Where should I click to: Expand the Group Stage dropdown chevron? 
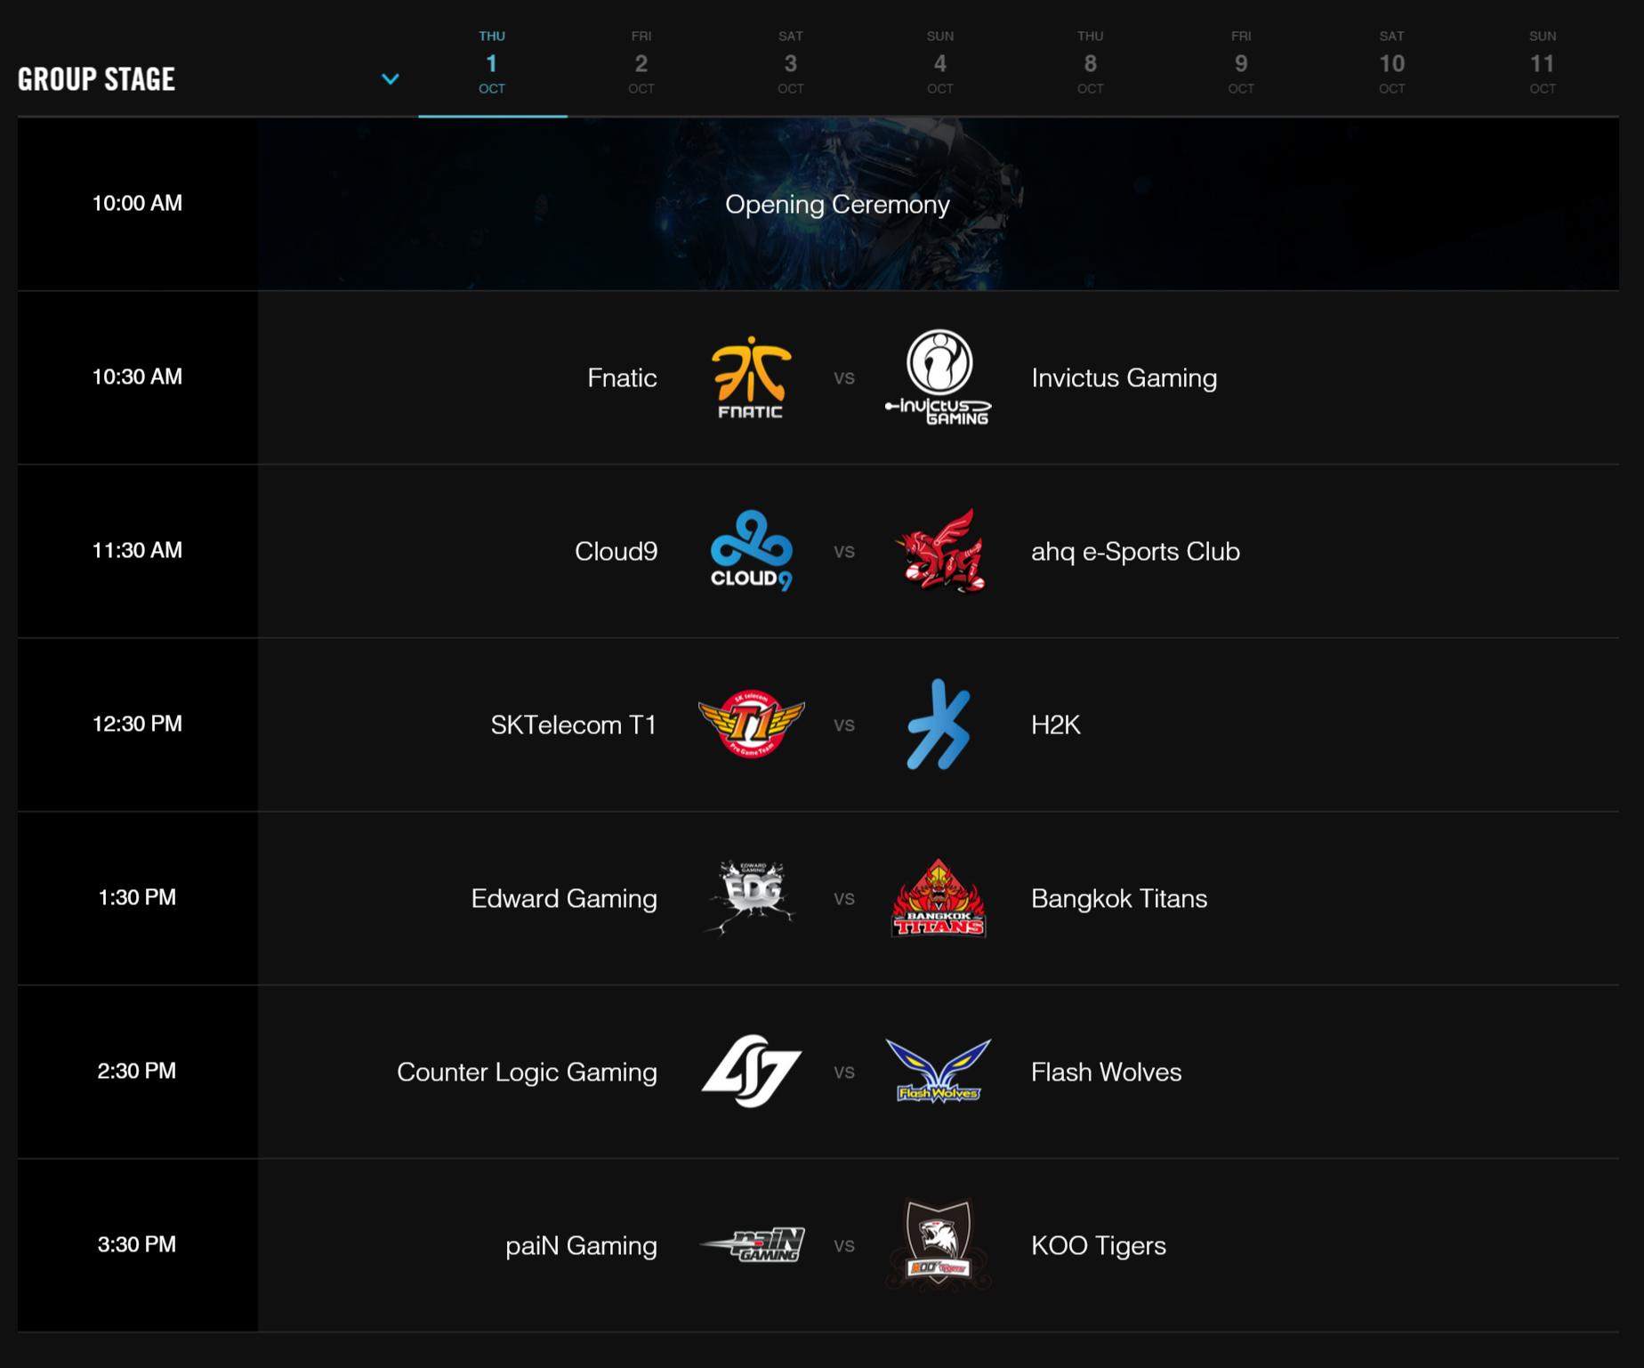click(390, 78)
